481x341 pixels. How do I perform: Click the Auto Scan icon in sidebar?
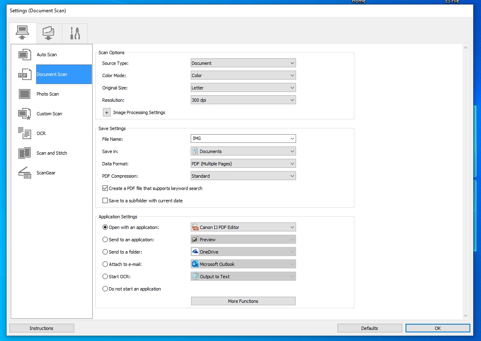(25, 55)
